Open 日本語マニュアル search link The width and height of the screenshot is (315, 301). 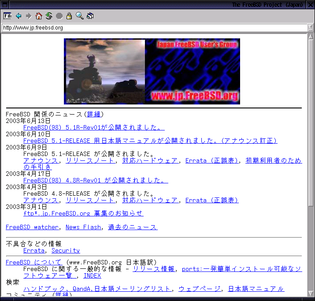pos(256,289)
